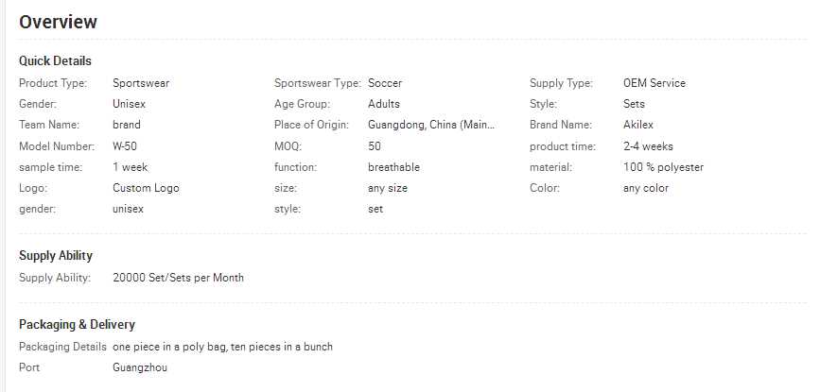Click the Soccer sportswear type value
This screenshot has height=392, width=820.
tap(385, 83)
